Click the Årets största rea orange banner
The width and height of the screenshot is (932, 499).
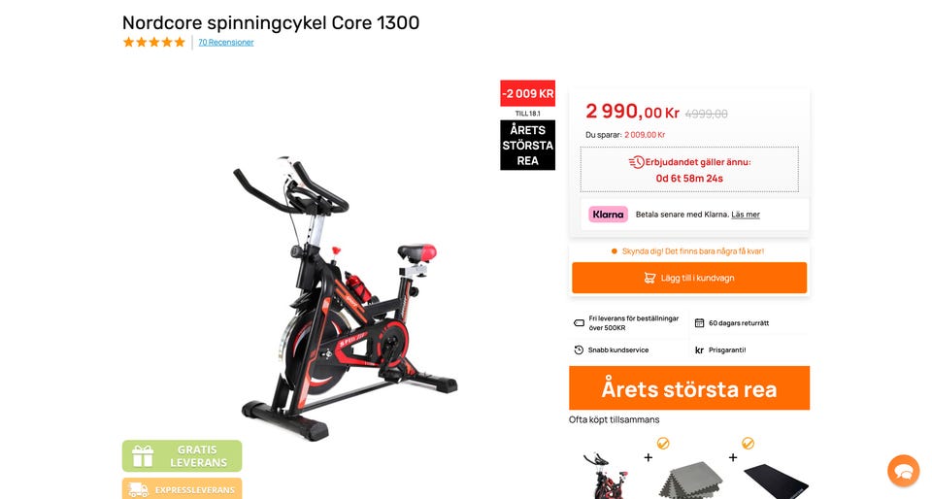(x=689, y=388)
